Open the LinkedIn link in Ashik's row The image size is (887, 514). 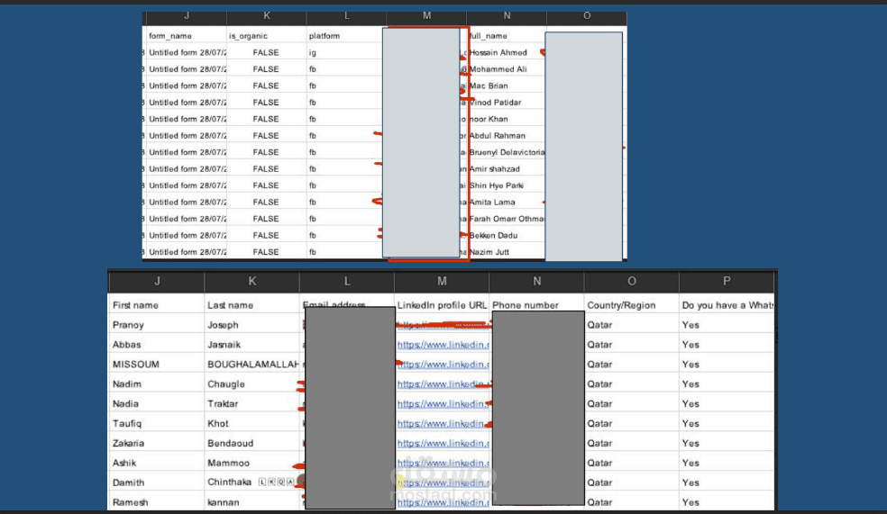443,463
